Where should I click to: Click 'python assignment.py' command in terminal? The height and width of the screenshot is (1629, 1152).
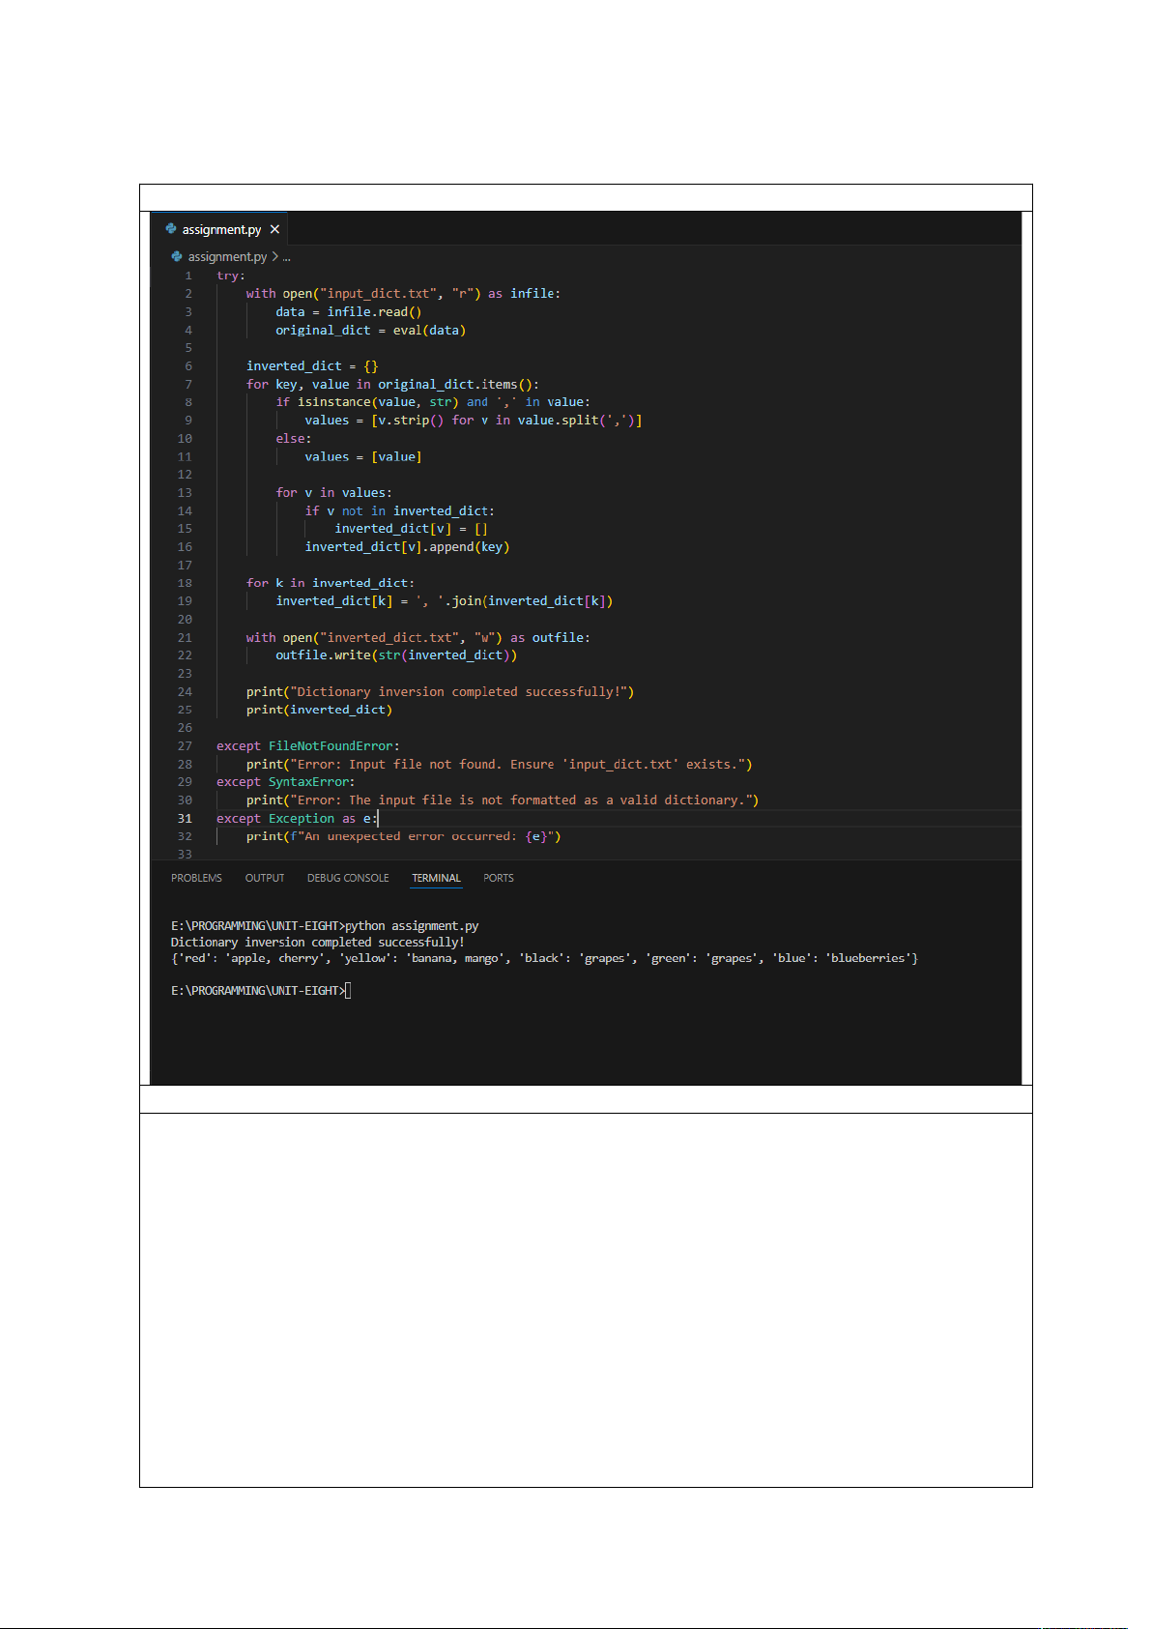coord(412,926)
